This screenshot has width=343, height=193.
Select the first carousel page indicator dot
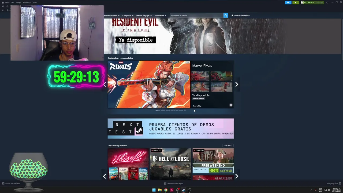point(156,110)
